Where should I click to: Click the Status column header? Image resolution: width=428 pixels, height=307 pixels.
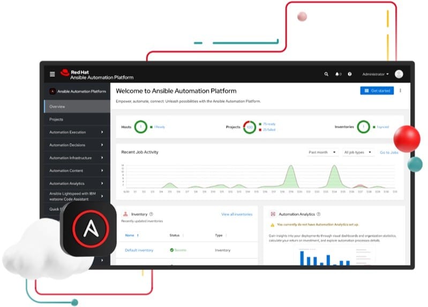point(175,235)
